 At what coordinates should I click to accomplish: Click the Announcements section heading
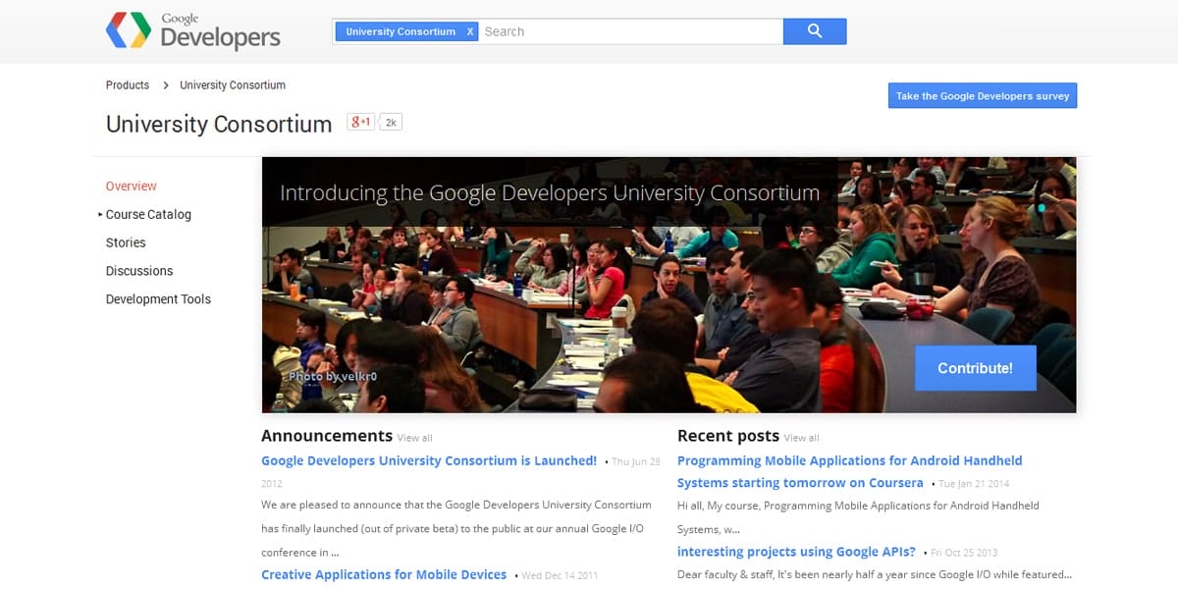(327, 436)
